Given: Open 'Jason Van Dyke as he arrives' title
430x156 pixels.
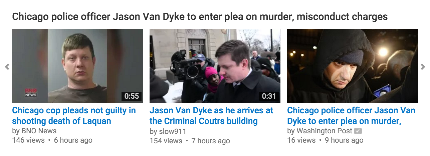Looking at the screenshot, I should point(211,116).
